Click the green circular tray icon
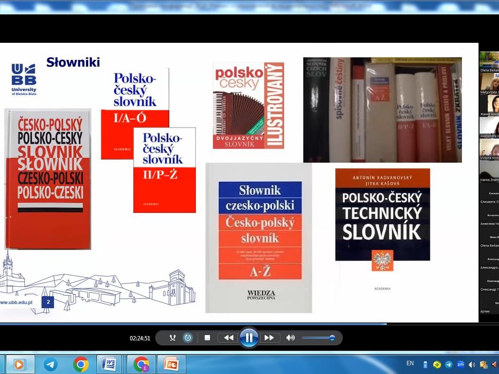Image resolution: width=499 pixels, height=374 pixels. 437,365
